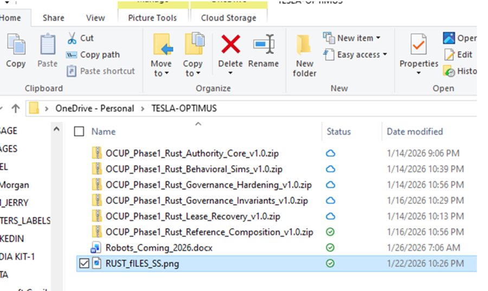Viewport: 488px width, 291px height.
Task: Click OneDrive - Personal in the address path
Action: click(x=94, y=108)
